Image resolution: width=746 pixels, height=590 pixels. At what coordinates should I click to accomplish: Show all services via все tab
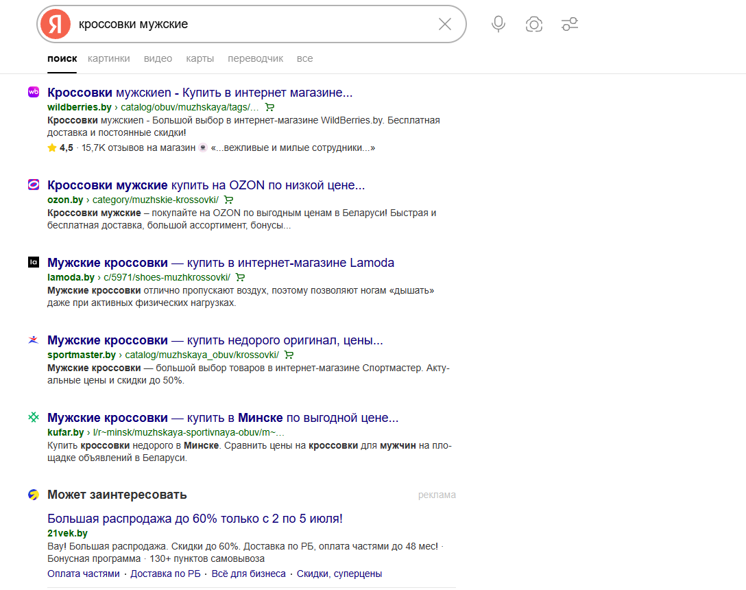tap(304, 58)
